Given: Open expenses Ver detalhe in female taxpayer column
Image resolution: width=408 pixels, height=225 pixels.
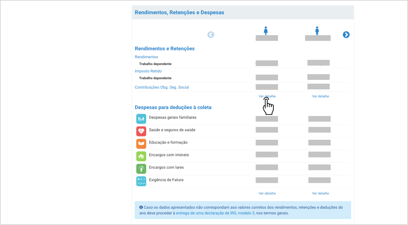Looking at the screenshot, I should tap(267, 193).
